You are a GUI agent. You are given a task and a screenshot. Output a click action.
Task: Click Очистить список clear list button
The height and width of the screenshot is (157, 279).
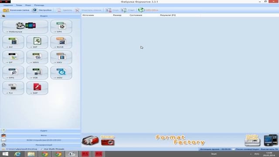[x=88, y=10]
